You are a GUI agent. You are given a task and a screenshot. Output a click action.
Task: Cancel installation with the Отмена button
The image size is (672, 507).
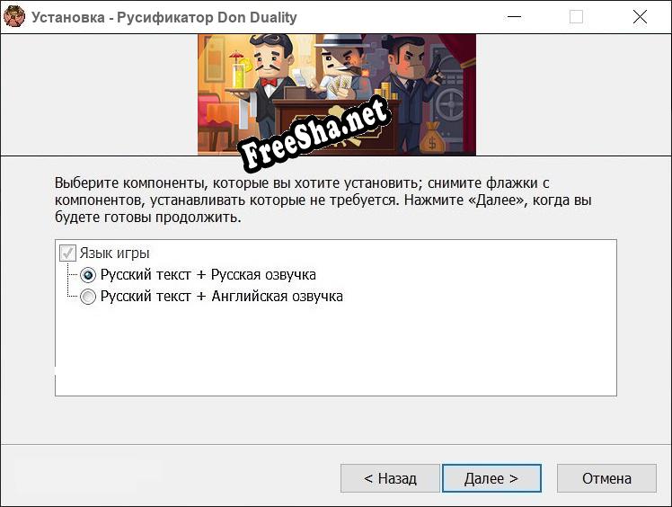click(606, 478)
